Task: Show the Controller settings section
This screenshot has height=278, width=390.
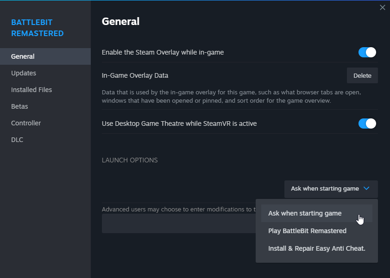Action: point(26,123)
